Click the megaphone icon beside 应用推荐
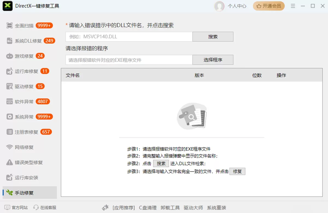Viewport: 328px width, 213px height. (106, 208)
